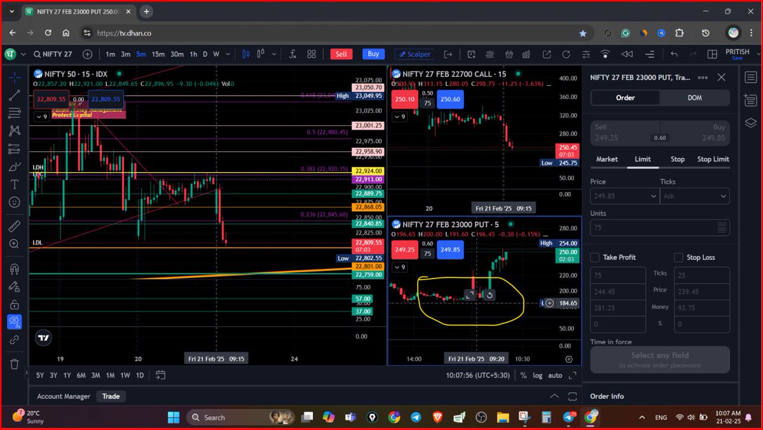Image resolution: width=763 pixels, height=430 pixels.
Task: Open watchlist panel in right sidebar
Action: (750, 78)
